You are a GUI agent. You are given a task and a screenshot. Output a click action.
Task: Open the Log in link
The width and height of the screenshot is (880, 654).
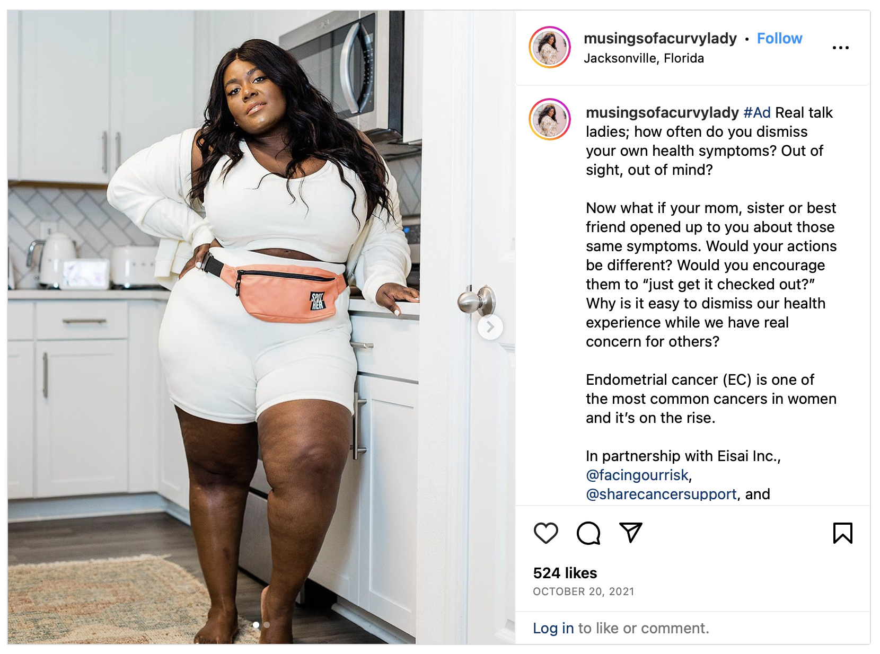[553, 628]
